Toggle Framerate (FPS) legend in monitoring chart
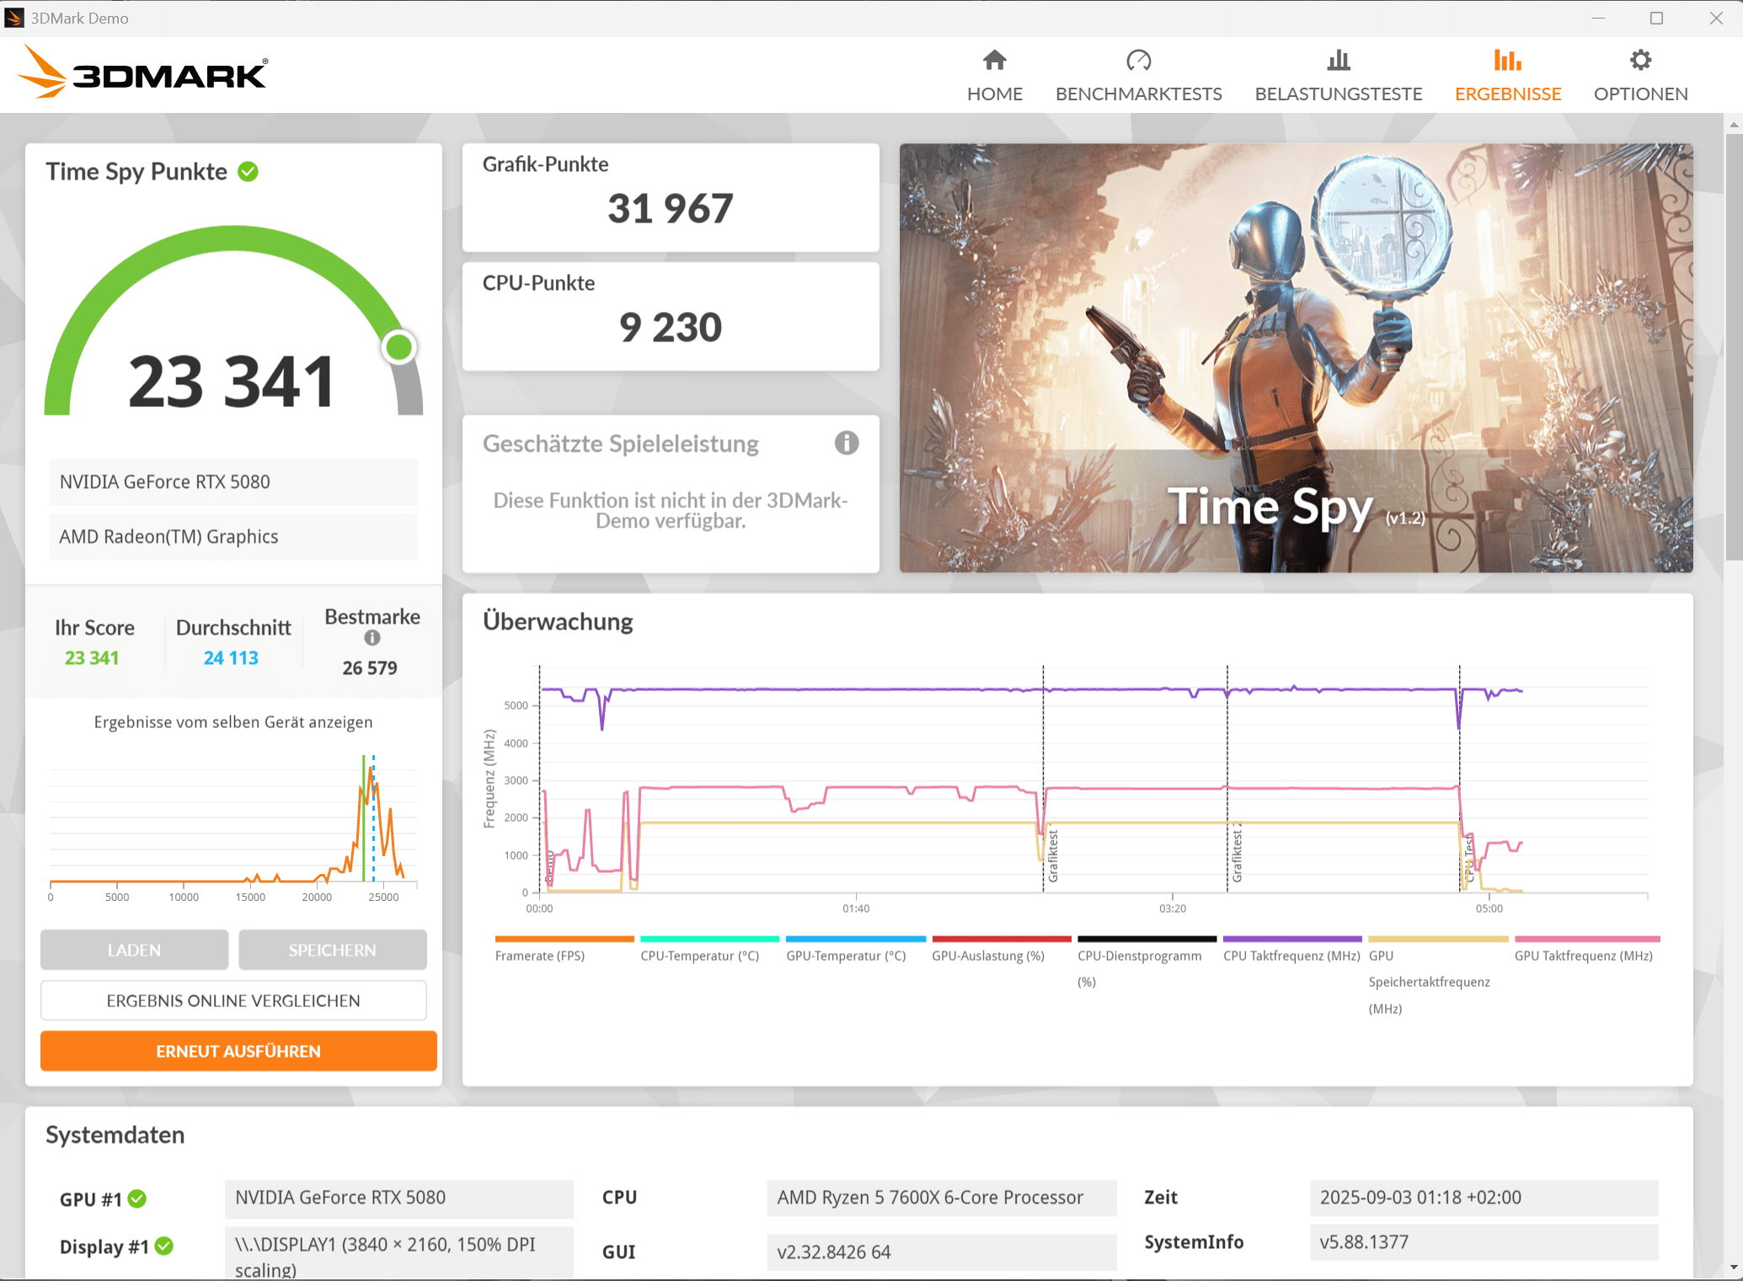 click(x=540, y=956)
